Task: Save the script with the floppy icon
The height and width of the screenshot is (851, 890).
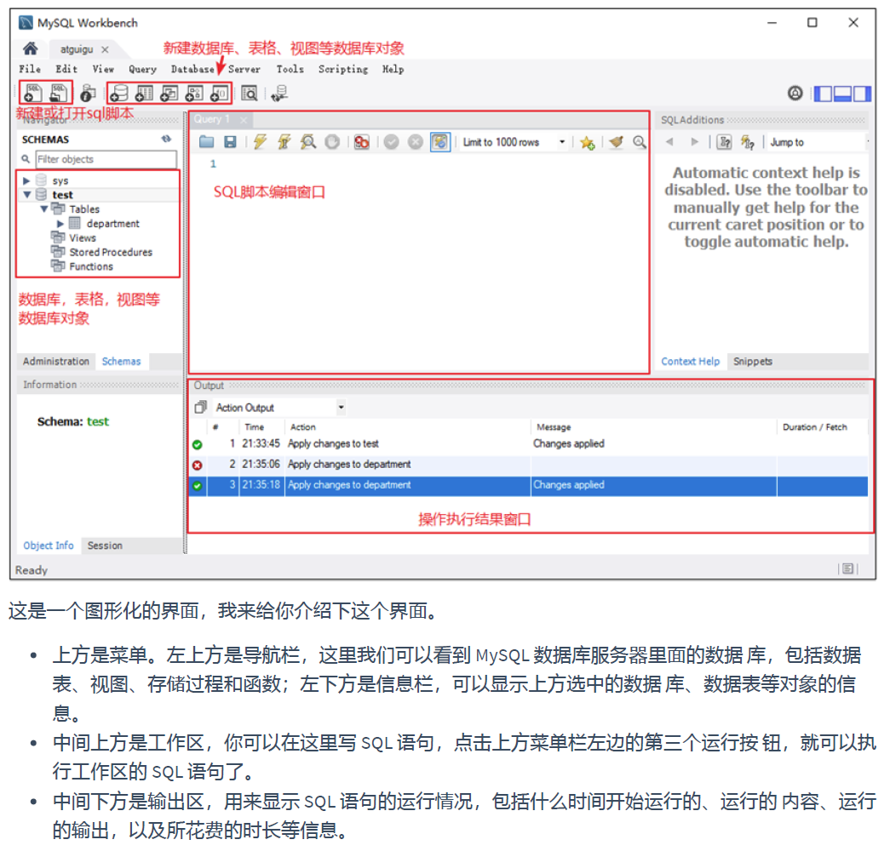Action: tap(230, 142)
